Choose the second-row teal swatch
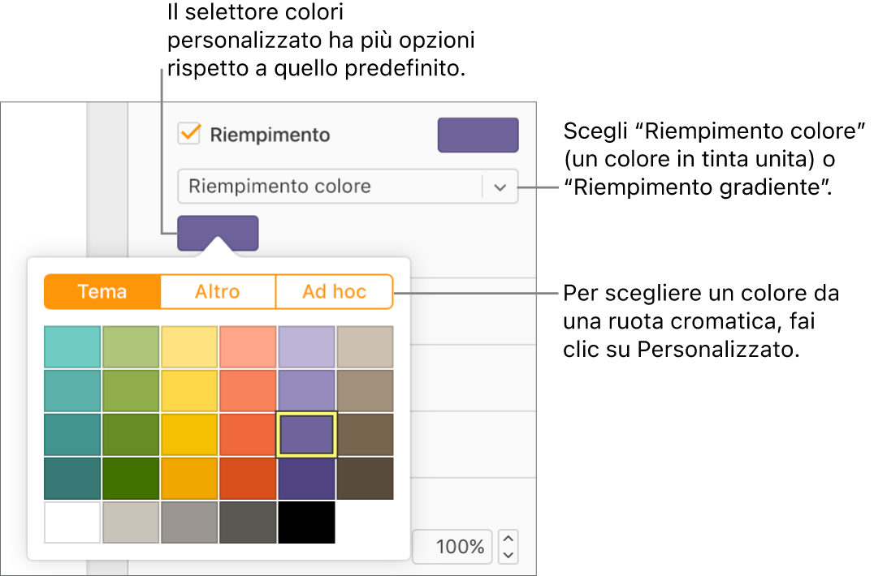 click(x=72, y=391)
